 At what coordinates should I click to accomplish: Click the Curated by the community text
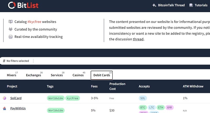coord(36,29)
